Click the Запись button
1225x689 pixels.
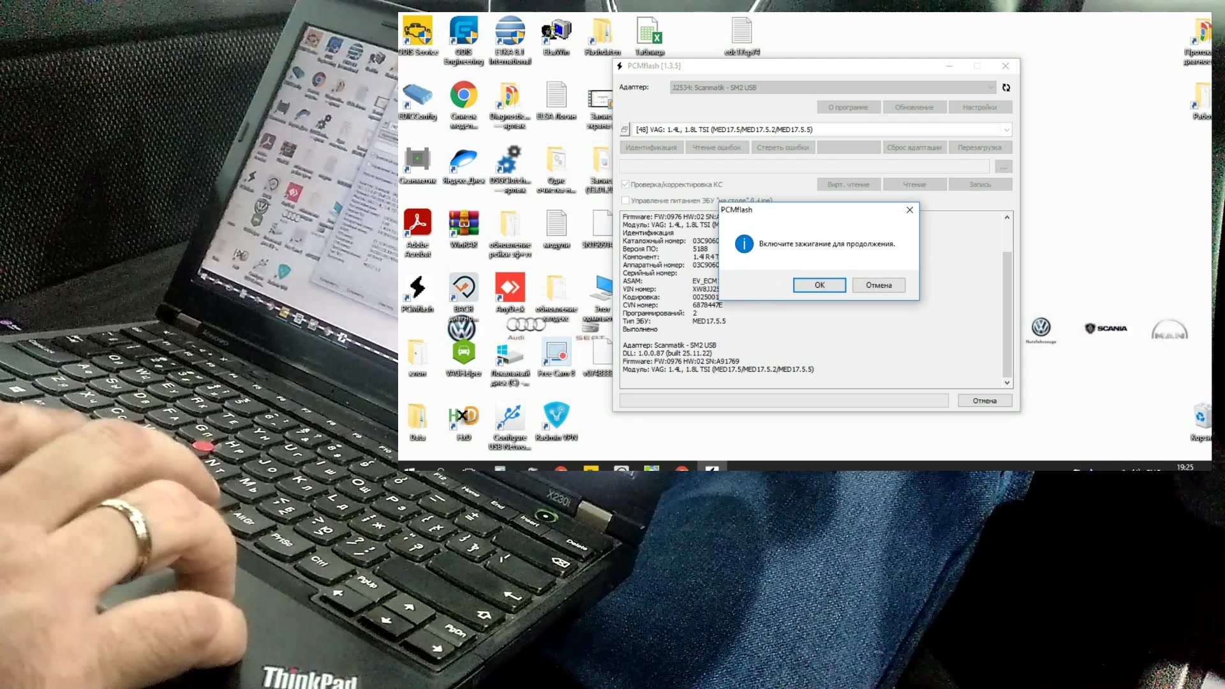click(x=980, y=184)
